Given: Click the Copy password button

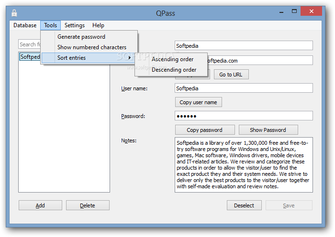Looking at the screenshot, I should [x=205, y=130].
